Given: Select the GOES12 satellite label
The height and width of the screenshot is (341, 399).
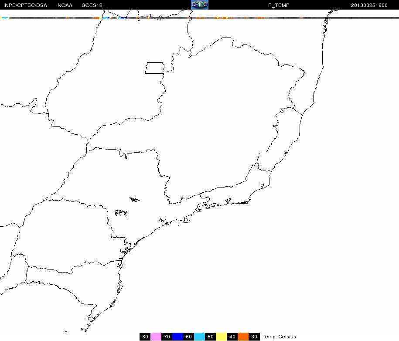Looking at the screenshot, I should coord(92,5).
